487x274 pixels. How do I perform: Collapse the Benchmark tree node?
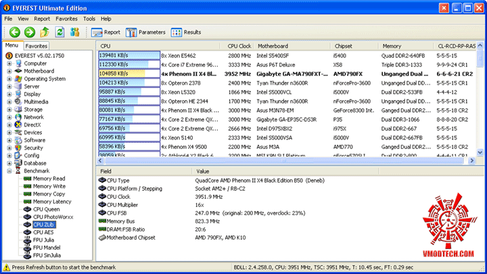pos(9,171)
